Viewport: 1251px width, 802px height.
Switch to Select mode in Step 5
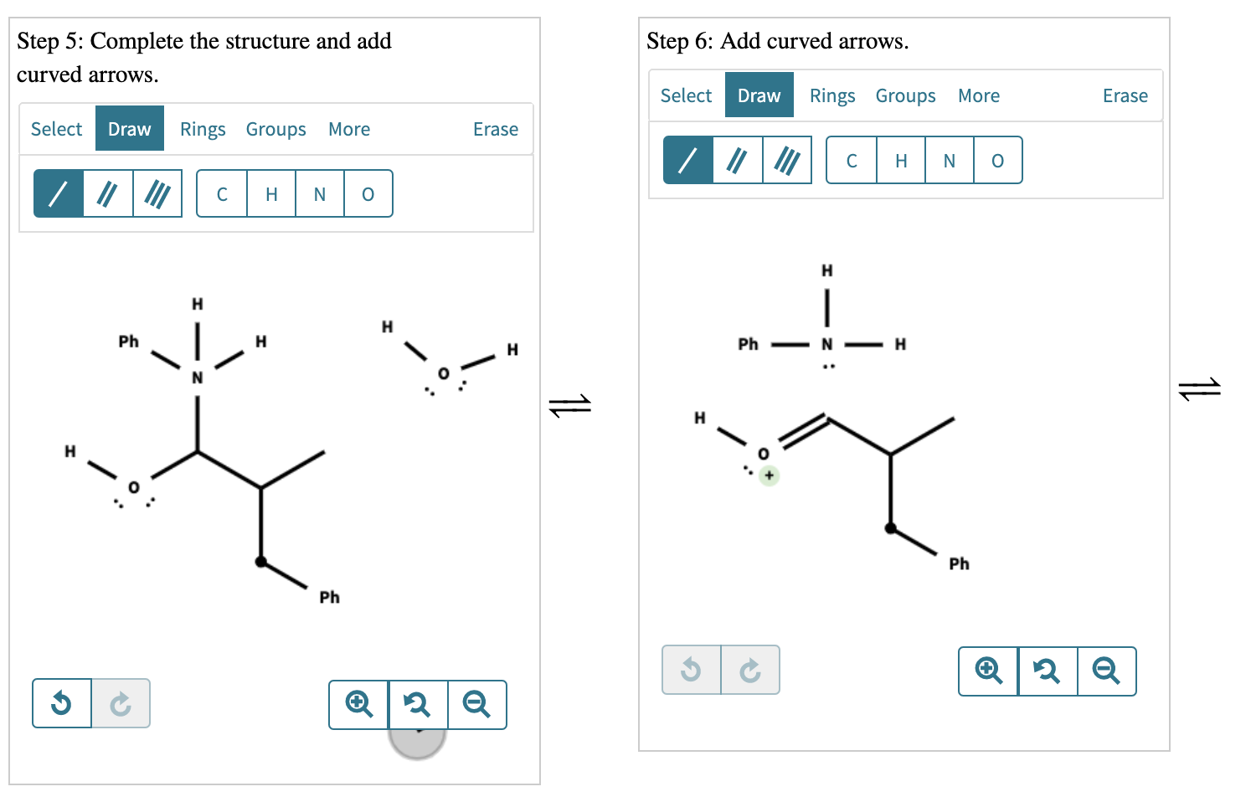coord(56,129)
